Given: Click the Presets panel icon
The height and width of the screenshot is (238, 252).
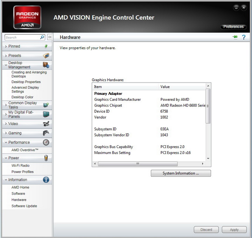Looking at the screenshot, I should [x=46, y=56].
